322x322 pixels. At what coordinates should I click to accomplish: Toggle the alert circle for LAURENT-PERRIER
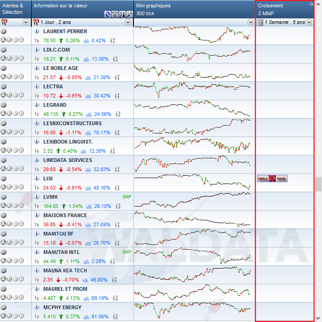(4, 31)
